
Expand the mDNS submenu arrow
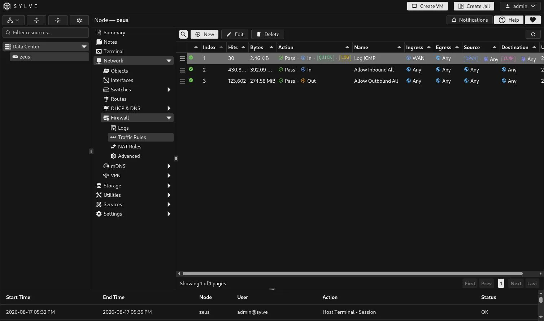tap(169, 166)
